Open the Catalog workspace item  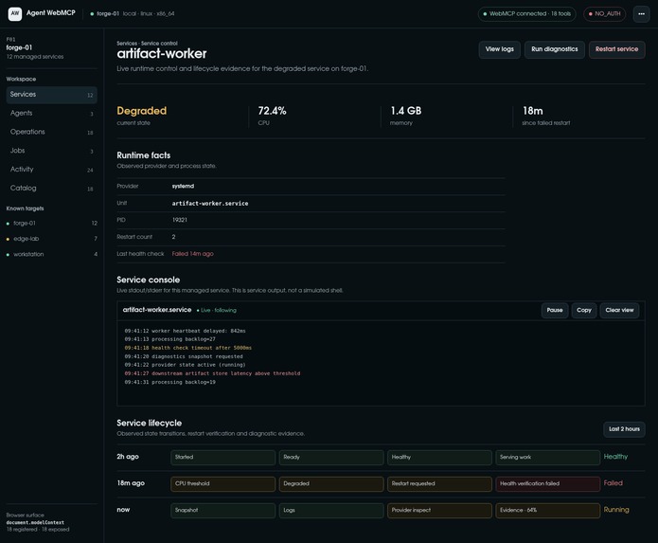point(52,189)
